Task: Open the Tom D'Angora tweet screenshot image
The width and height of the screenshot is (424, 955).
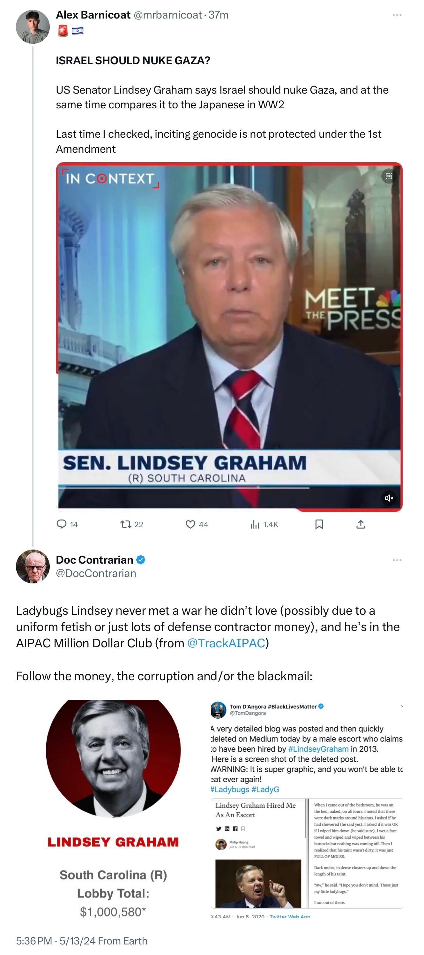Action: coord(307,808)
